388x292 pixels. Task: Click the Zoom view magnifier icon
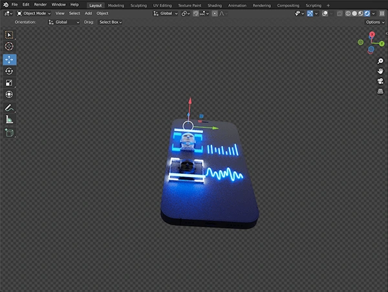click(380, 61)
